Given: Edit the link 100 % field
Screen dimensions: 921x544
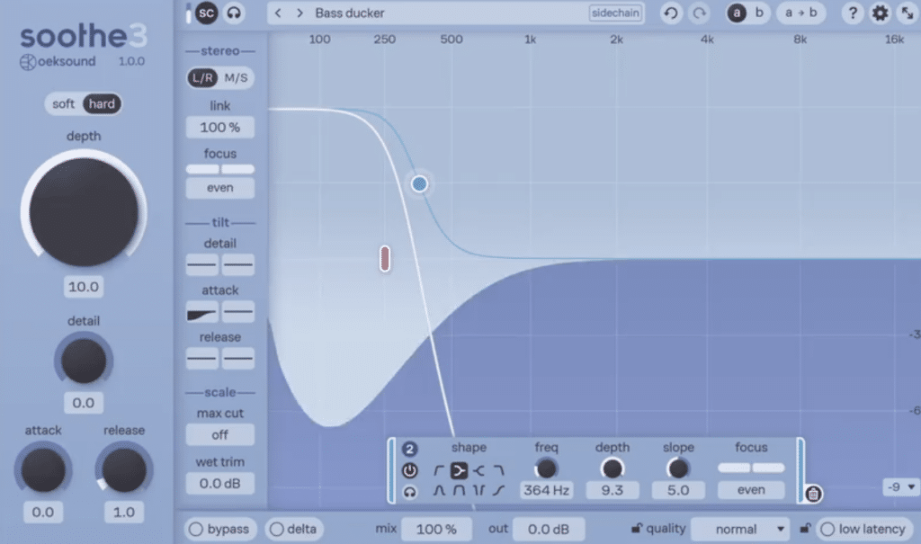Looking at the screenshot, I should tap(220, 128).
